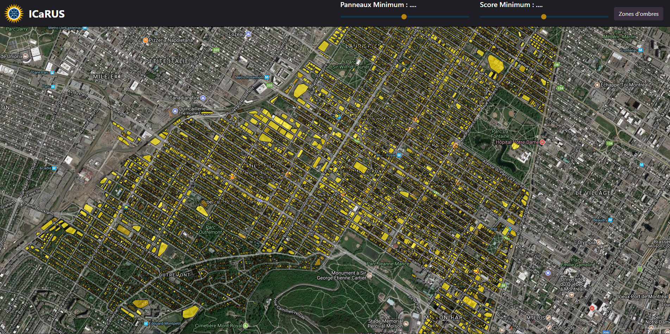Select the Quincaillerie Home Depot marker

coord(175,111)
